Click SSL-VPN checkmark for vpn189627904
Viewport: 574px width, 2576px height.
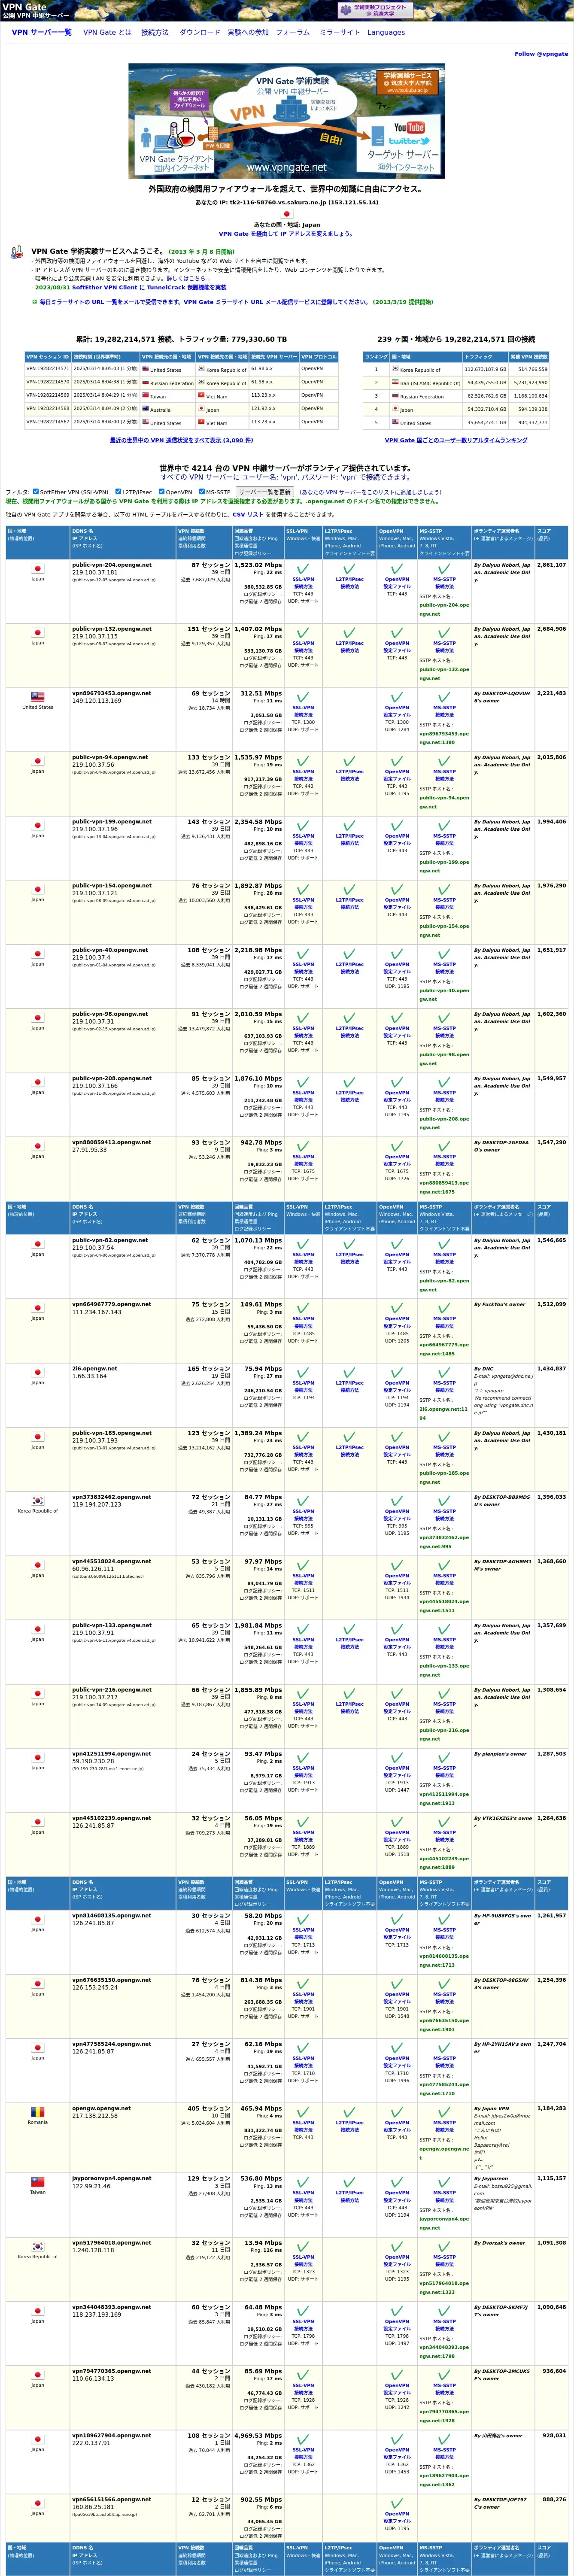(x=303, y=2439)
